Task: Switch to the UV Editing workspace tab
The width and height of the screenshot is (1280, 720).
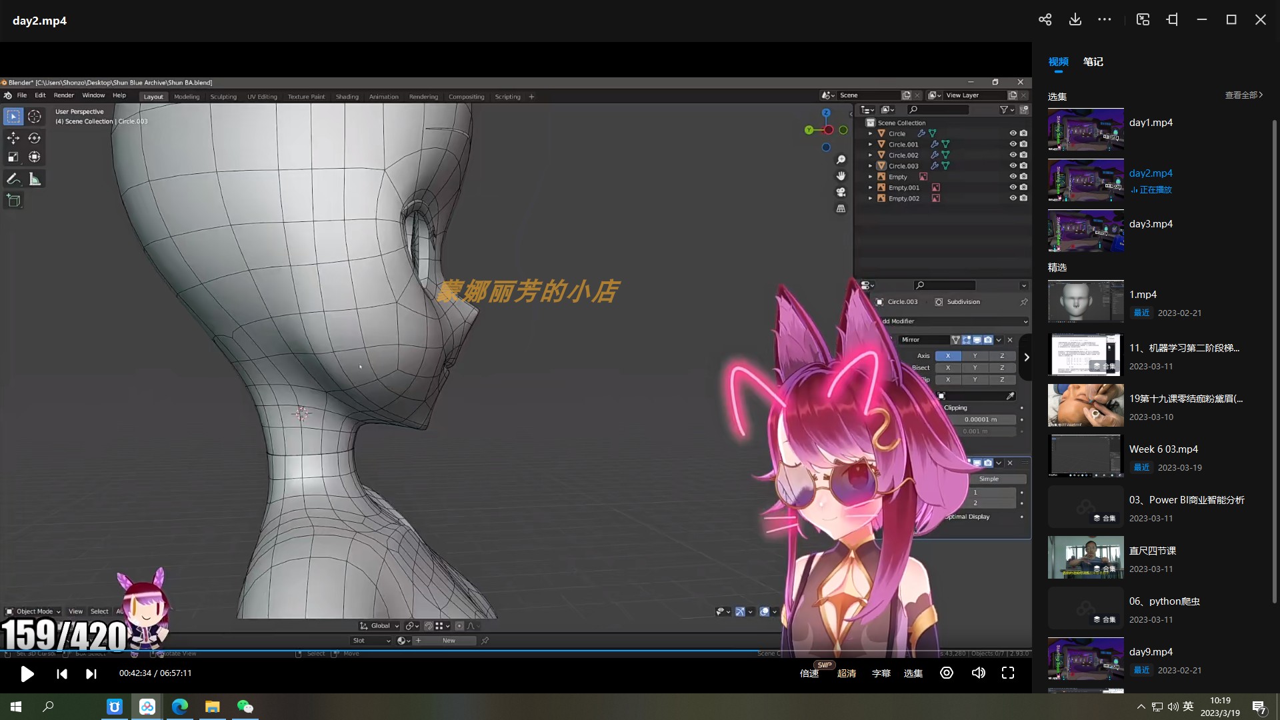Action: click(262, 97)
